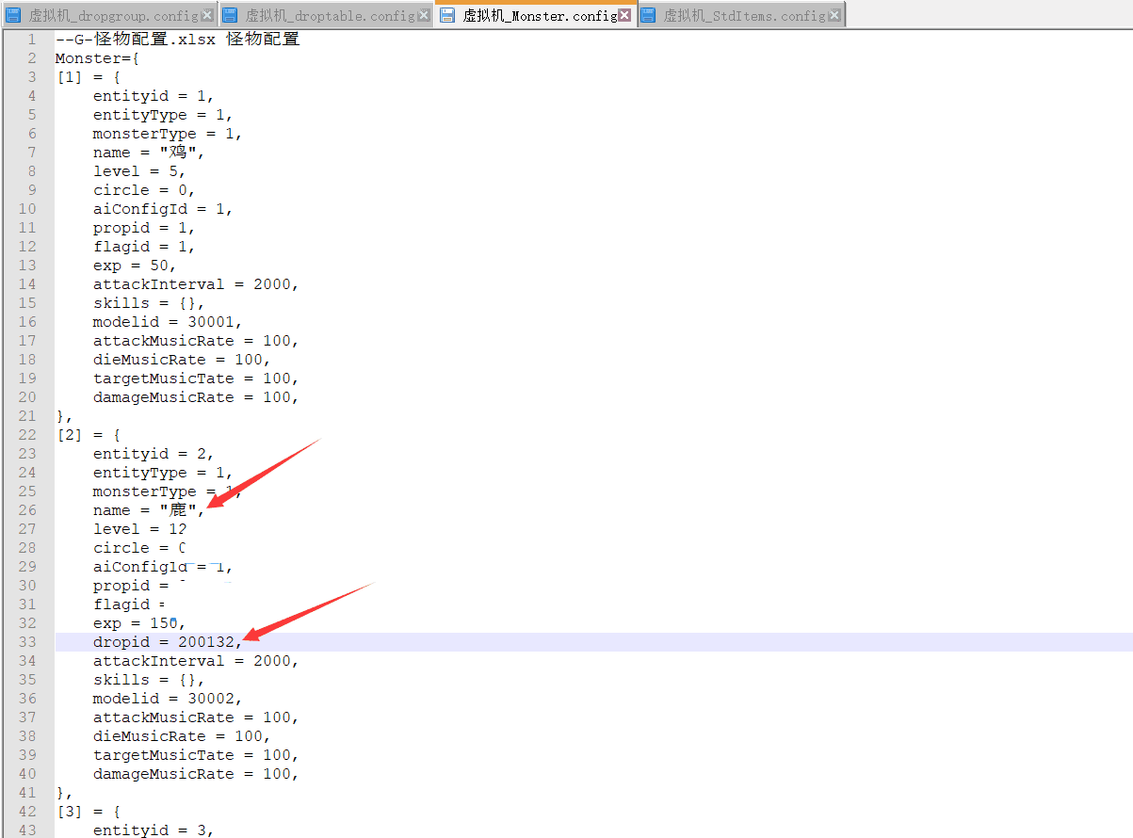The height and width of the screenshot is (838, 1133).
Task: Click the file icon on the Monster.config tab
Action: (447, 15)
